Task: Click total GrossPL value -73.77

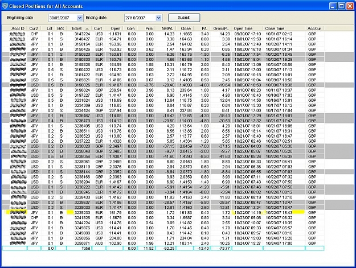Action: [x=224, y=248]
